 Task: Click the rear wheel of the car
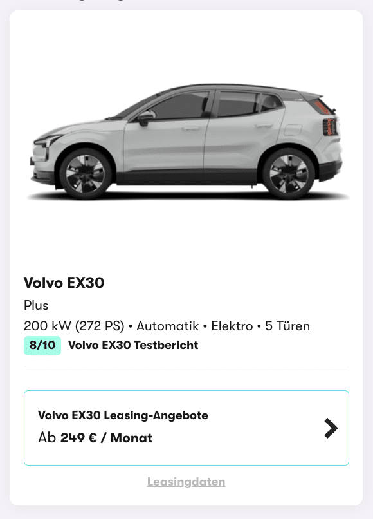click(289, 173)
